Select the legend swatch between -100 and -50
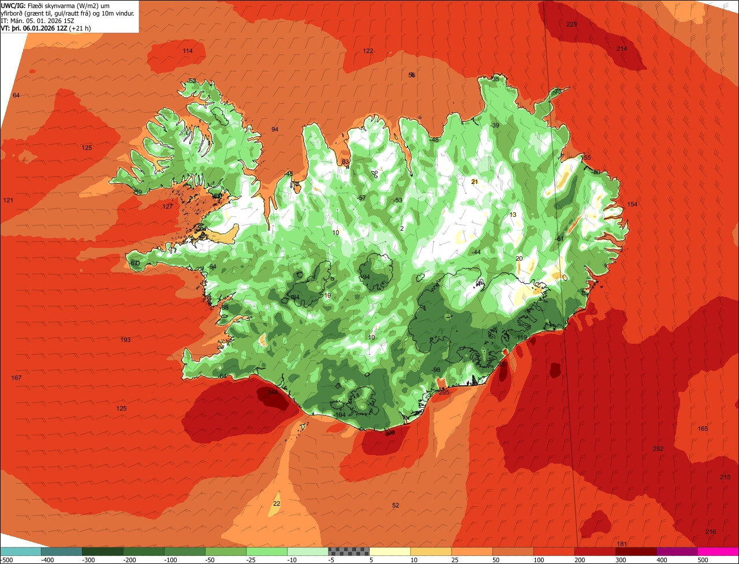The width and height of the screenshot is (739, 564). pos(185,552)
